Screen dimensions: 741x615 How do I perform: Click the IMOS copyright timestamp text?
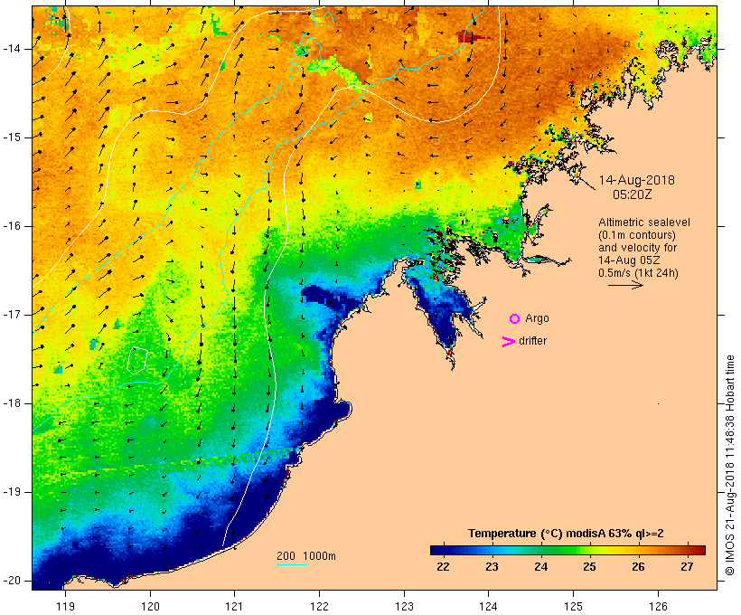730,465
